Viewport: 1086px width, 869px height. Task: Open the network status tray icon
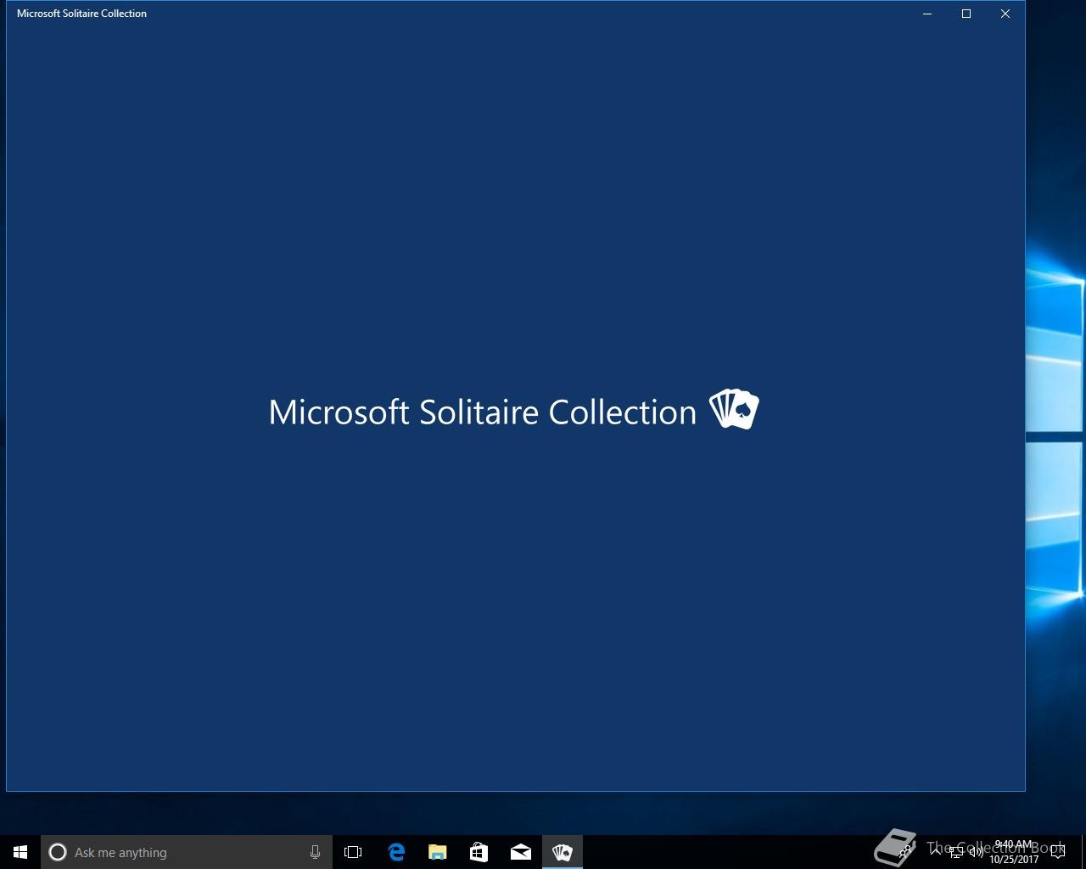pyautogui.click(x=956, y=852)
